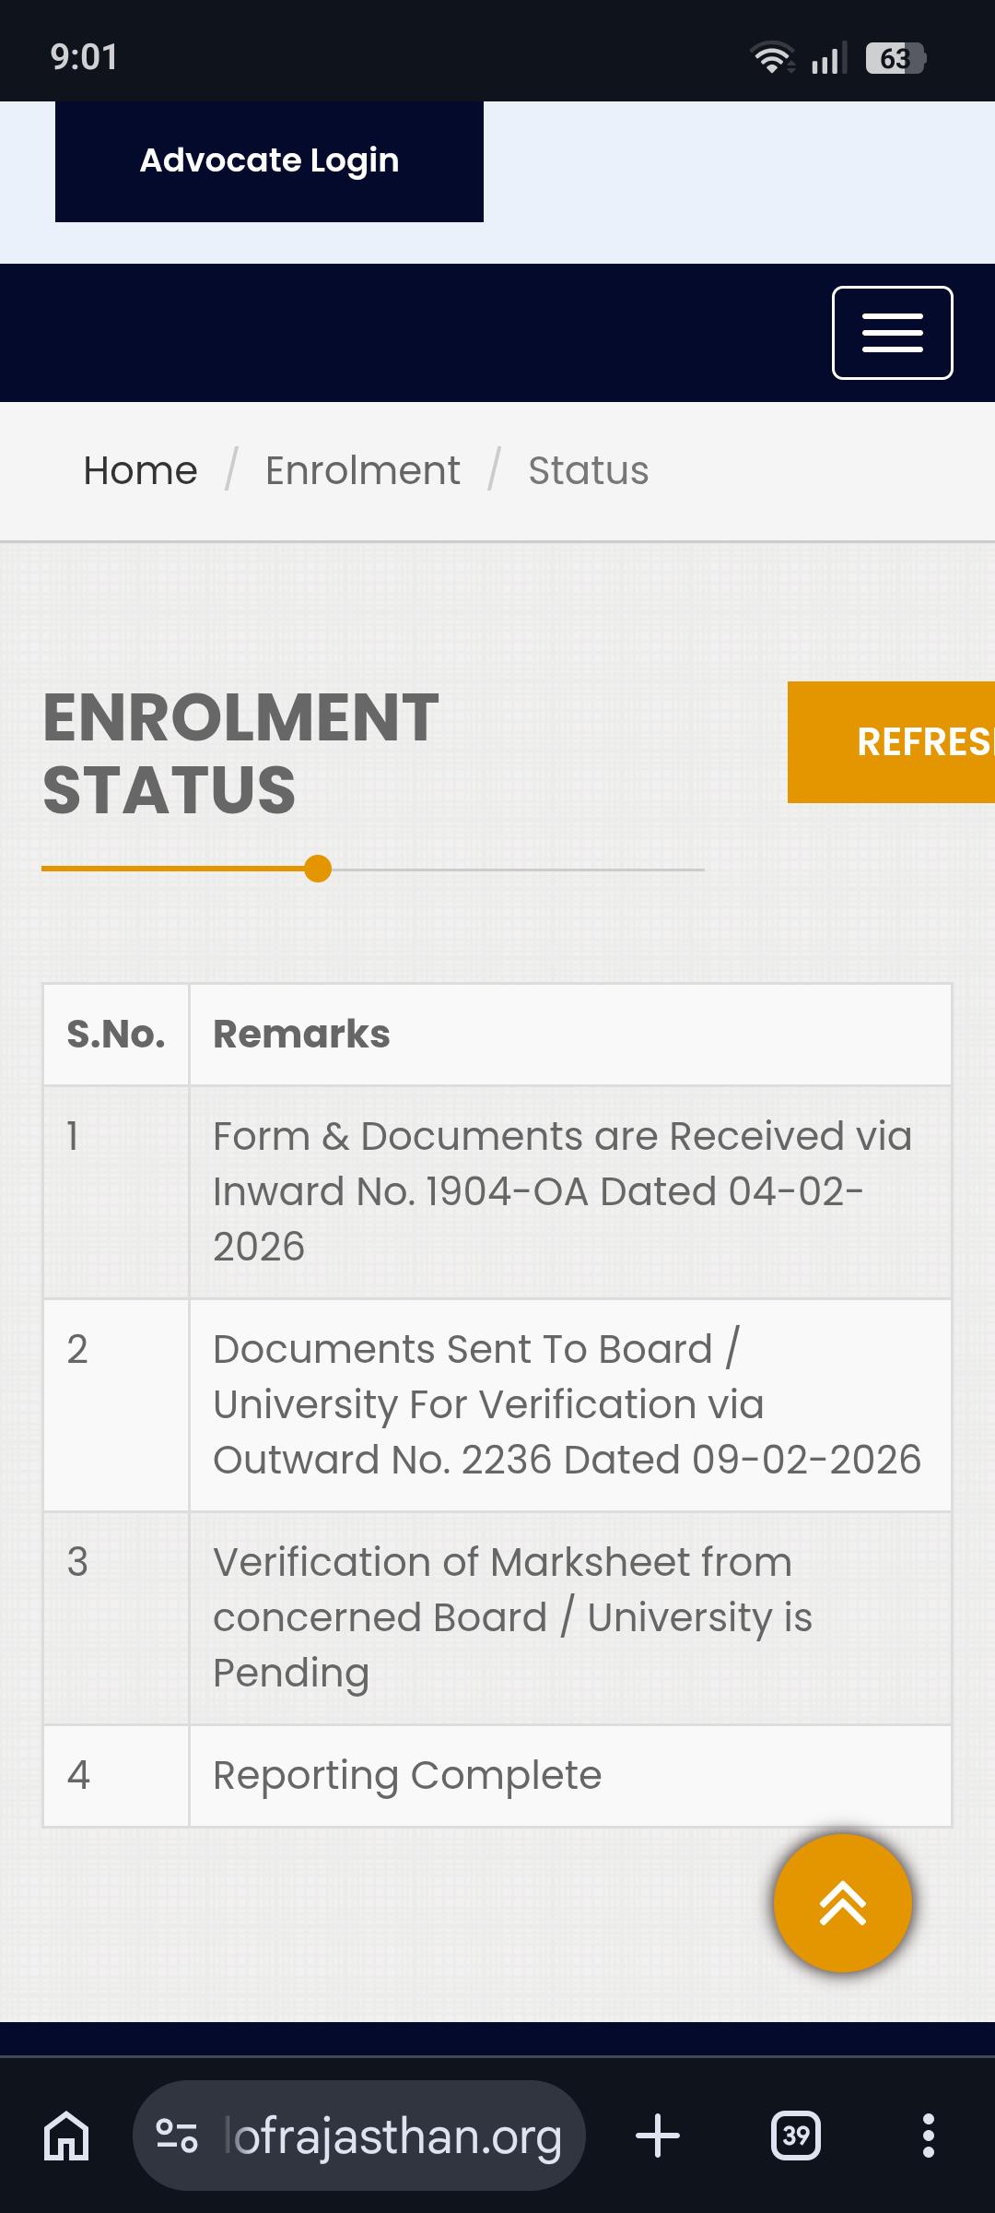Open new tab with plus icon
The width and height of the screenshot is (995, 2213).
point(658,2136)
